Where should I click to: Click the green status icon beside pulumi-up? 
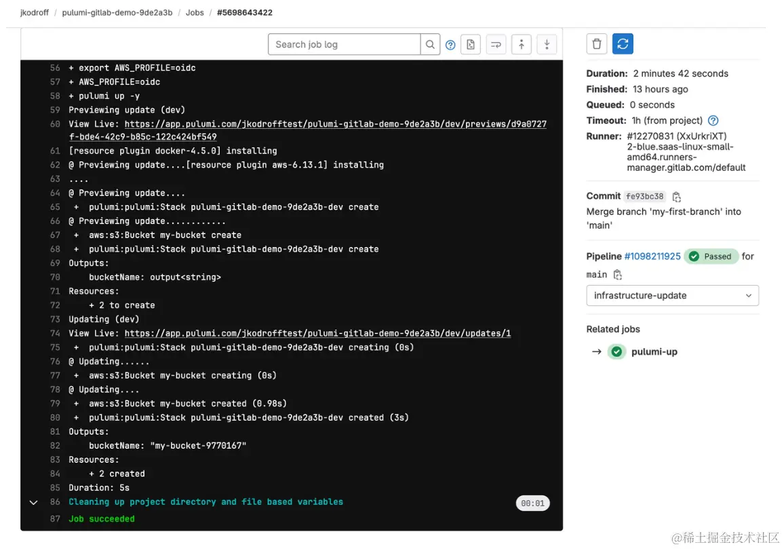[x=616, y=352]
